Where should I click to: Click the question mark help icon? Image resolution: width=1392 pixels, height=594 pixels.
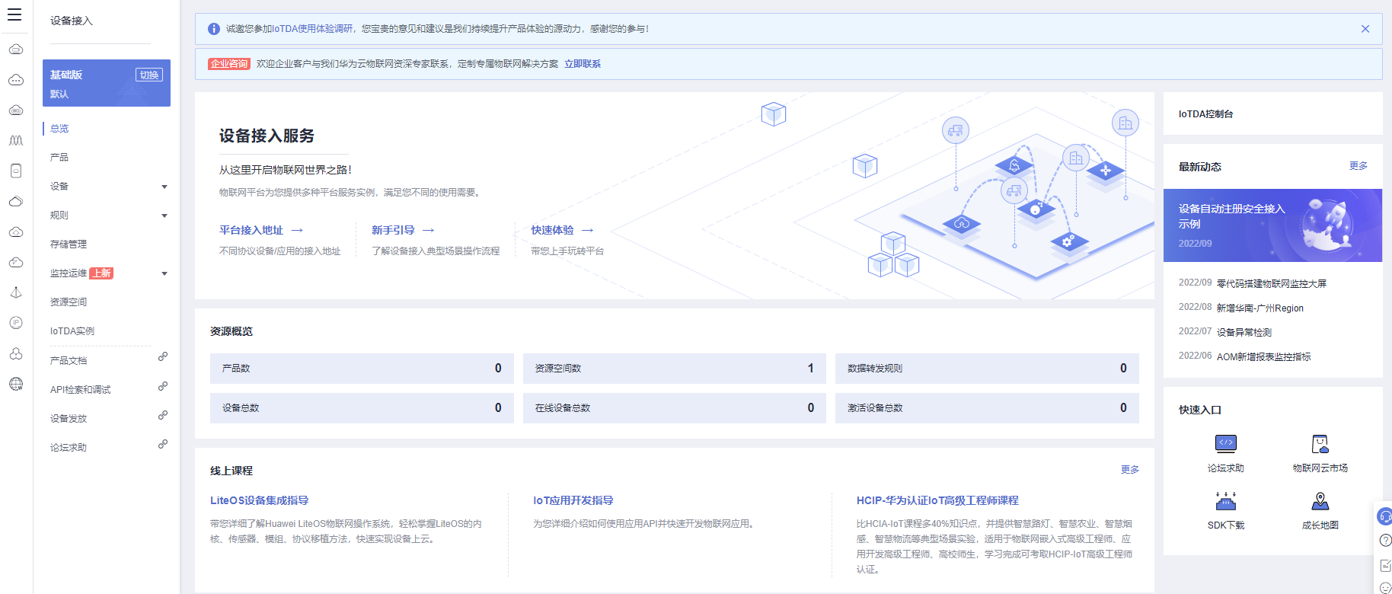(x=1385, y=541)
